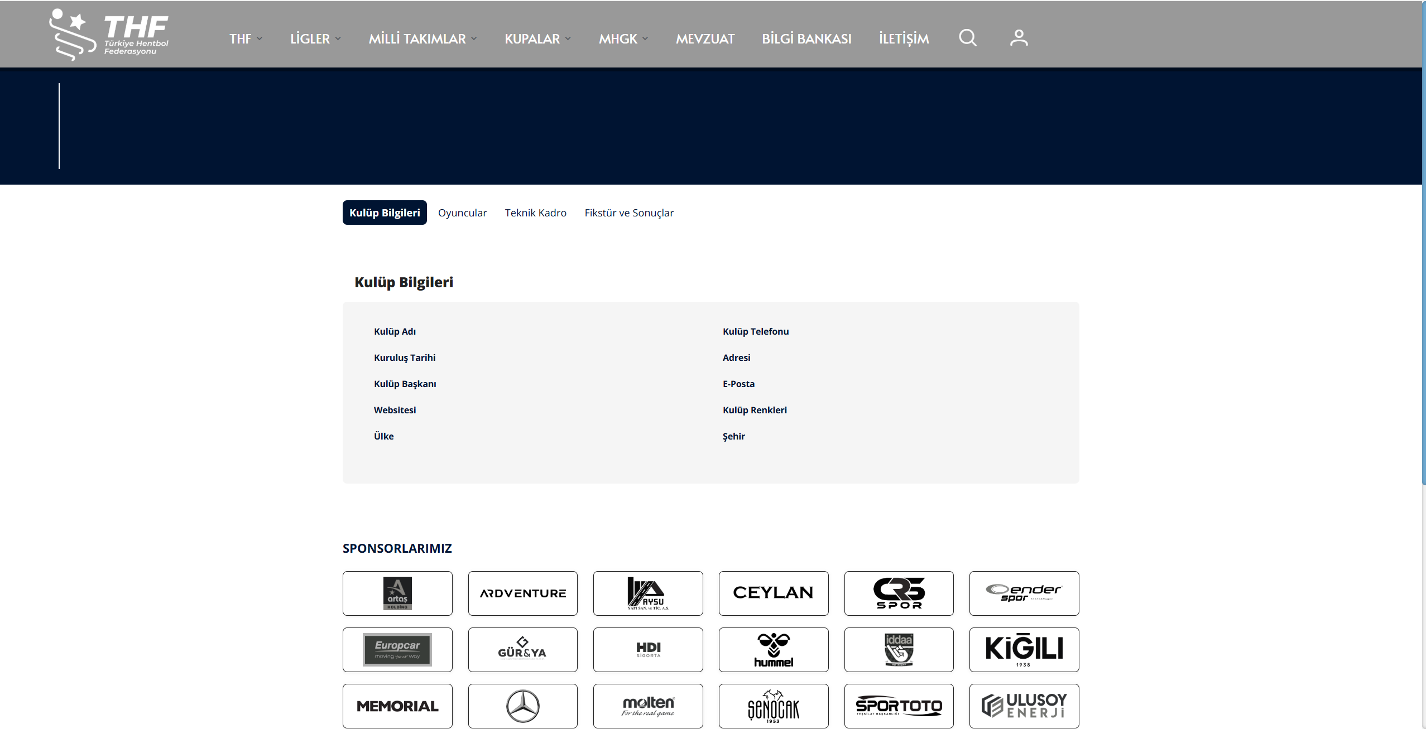Open the Kiğılı sponsor logo

[1024, 649]
